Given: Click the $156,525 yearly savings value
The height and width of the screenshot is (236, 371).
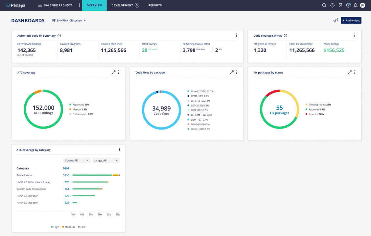Looking at the screenshot, I should [334, 50].
